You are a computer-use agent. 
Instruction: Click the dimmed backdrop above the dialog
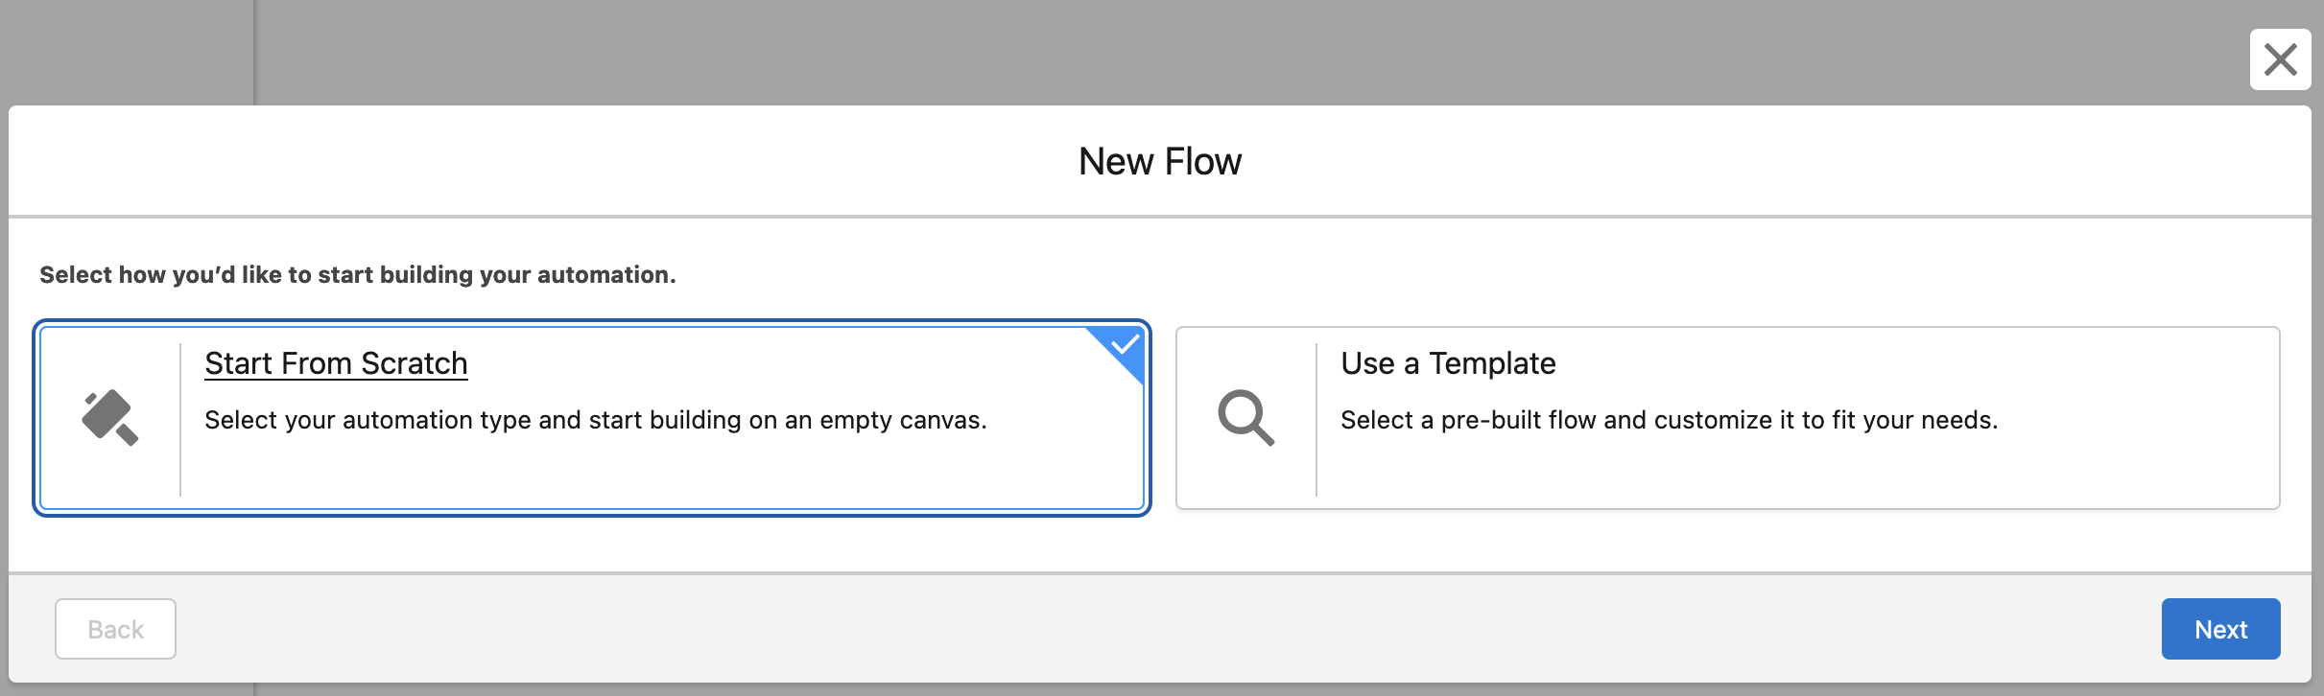(x=1151, y=48)
